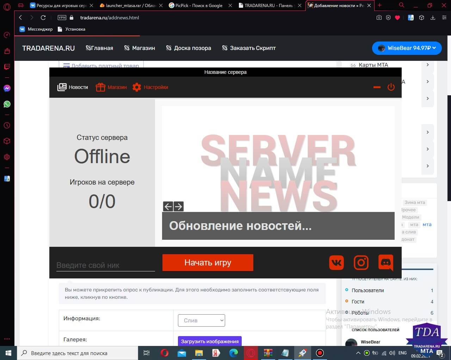
Task: Open the Настройки tab in launcher
Action: 150,87
